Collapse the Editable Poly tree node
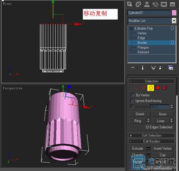The width and height of the screenshot is (179, 171). click(131, 28)
